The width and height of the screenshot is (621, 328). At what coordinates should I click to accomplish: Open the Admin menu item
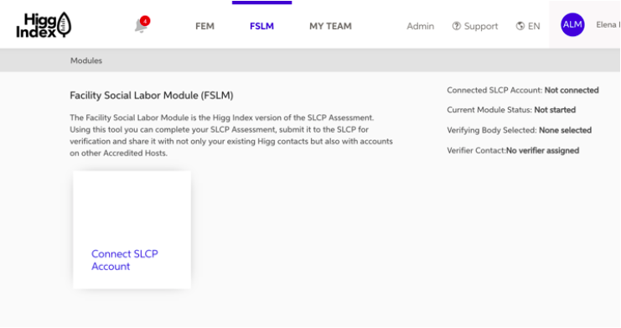(x=420, y=26)
